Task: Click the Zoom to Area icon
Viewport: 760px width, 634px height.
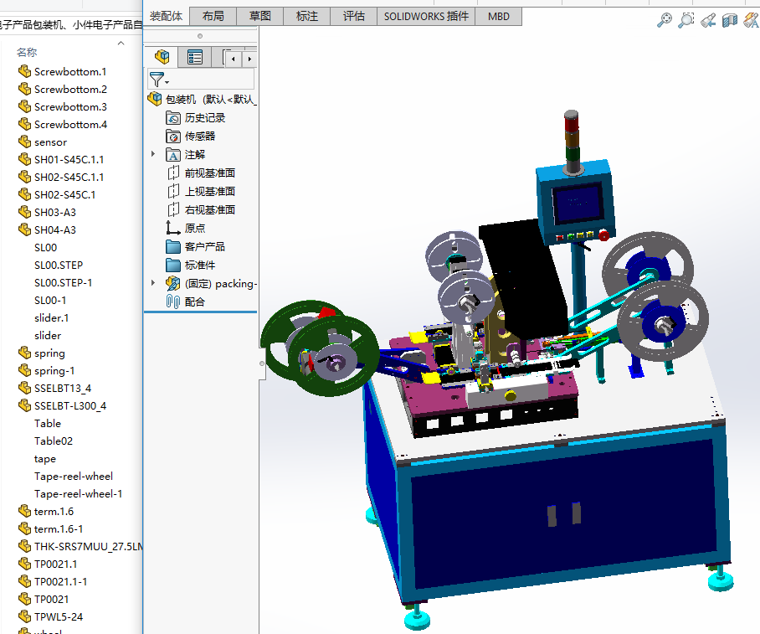Action: coord(686,20)
